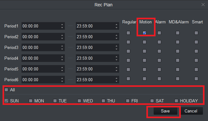This screenshot has width=208, height=121.
Task: Increase Period5 start time with up arrow
Action: pos(62,68)
